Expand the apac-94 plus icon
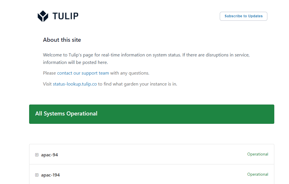The image size is (289, 184). [x=37, y=155]
